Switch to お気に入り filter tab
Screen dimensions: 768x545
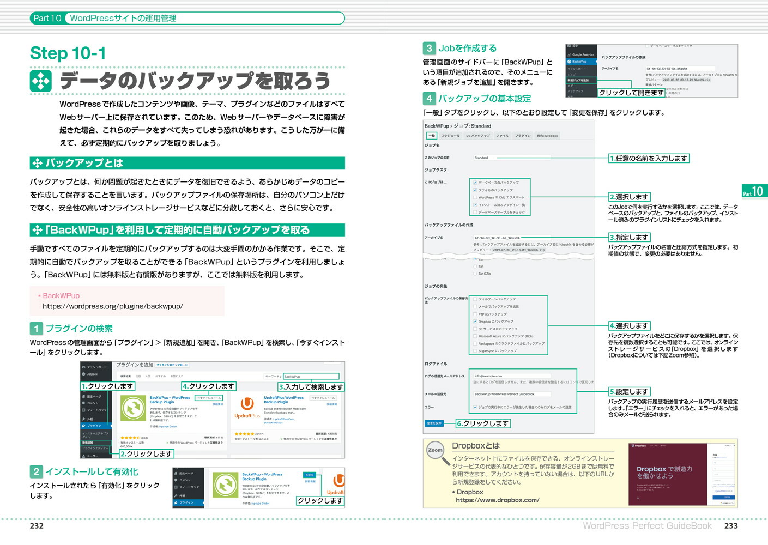(x=177, y=376)
